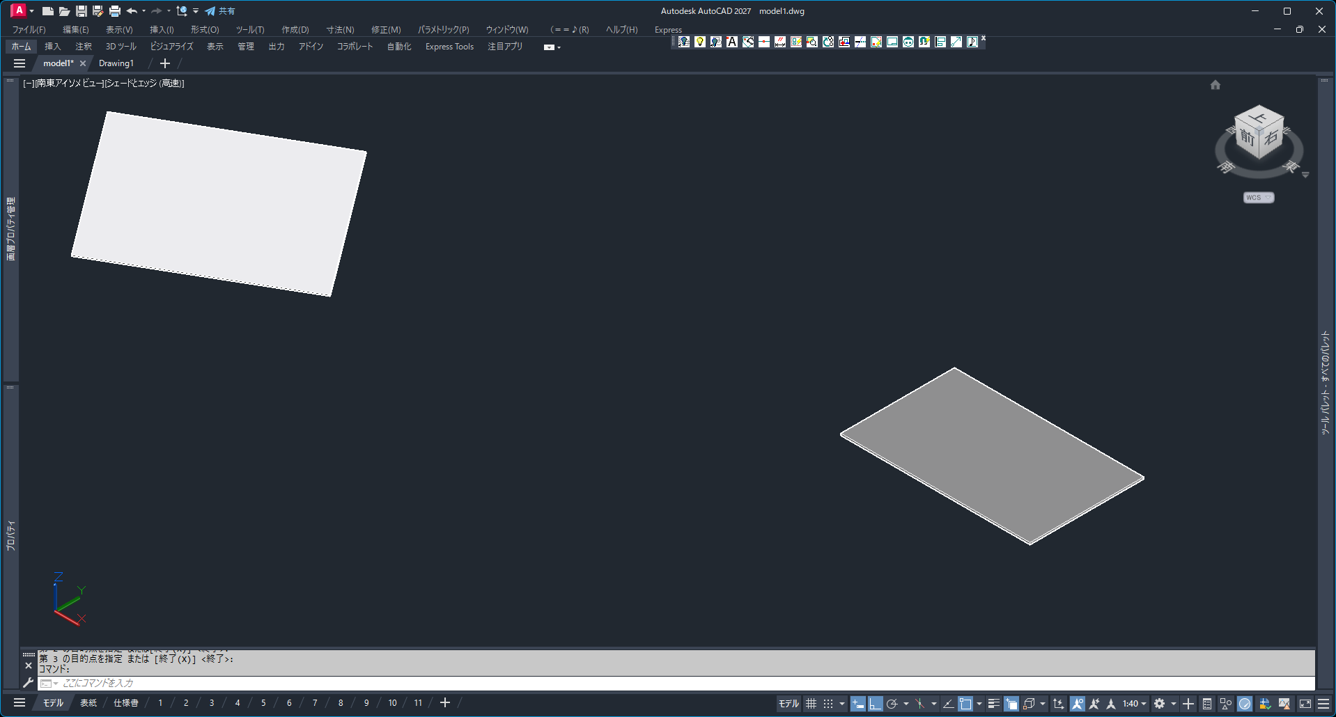Viewport: 1336px width, 717px height.
Task: Toggle the drawing grid display
Action: pyautogui.click(x=811, y=704)
